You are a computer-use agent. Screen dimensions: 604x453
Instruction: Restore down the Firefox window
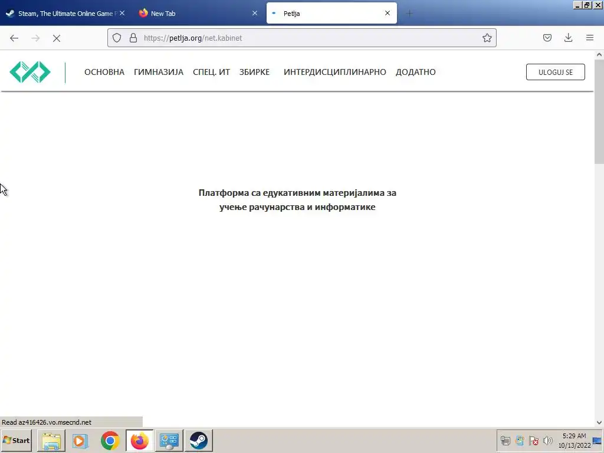[587, 5]
